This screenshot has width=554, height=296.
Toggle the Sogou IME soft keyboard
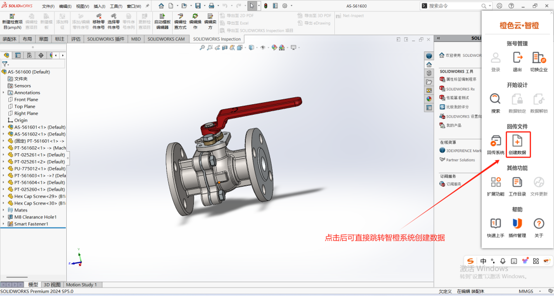tap(514, 261)
